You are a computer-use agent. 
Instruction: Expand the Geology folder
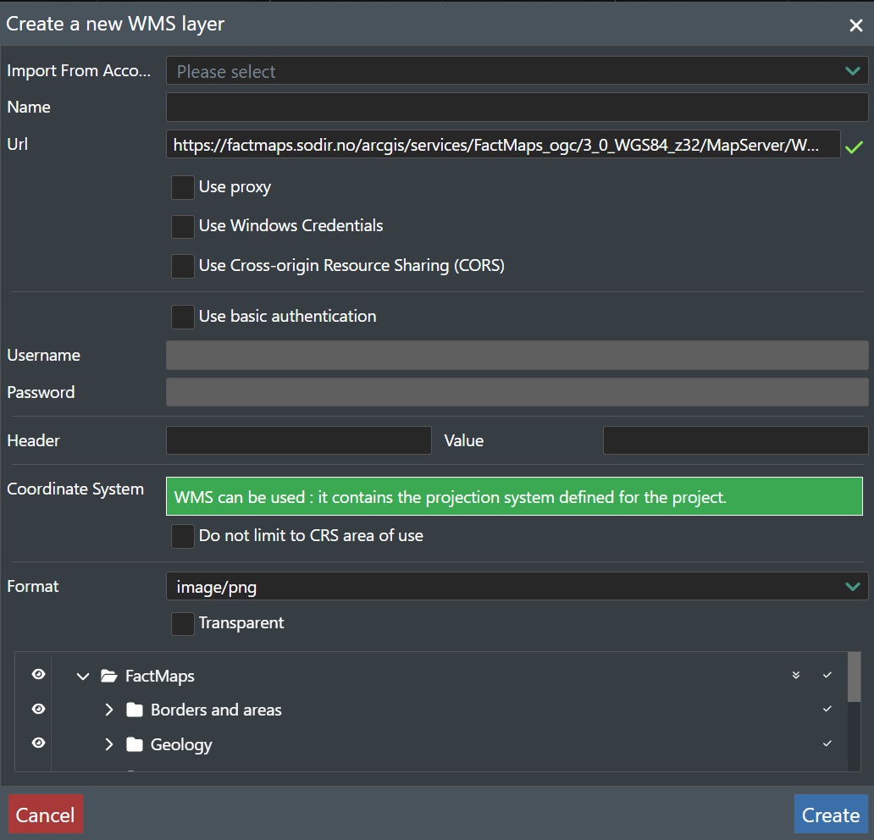coord(109,744)
